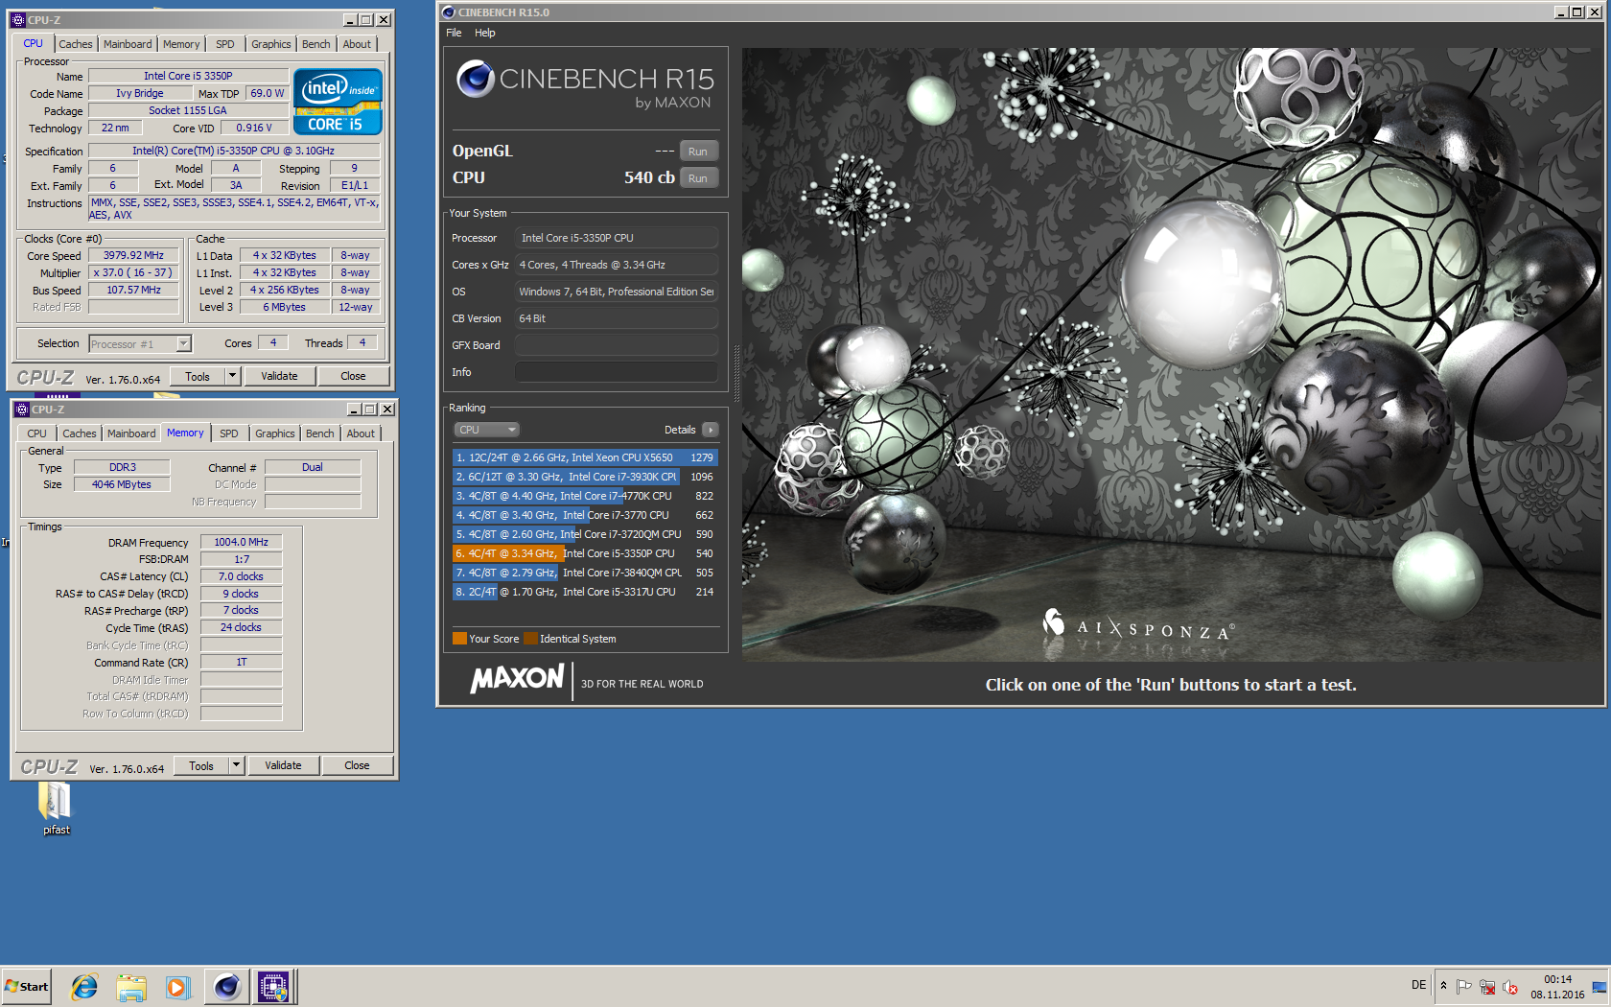
Task: Click the Cinebench title bar icon
Action: pos(448,12)
